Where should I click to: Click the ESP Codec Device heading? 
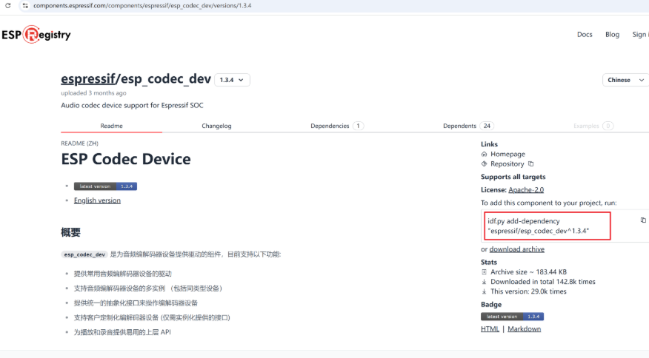coord(126,159)
